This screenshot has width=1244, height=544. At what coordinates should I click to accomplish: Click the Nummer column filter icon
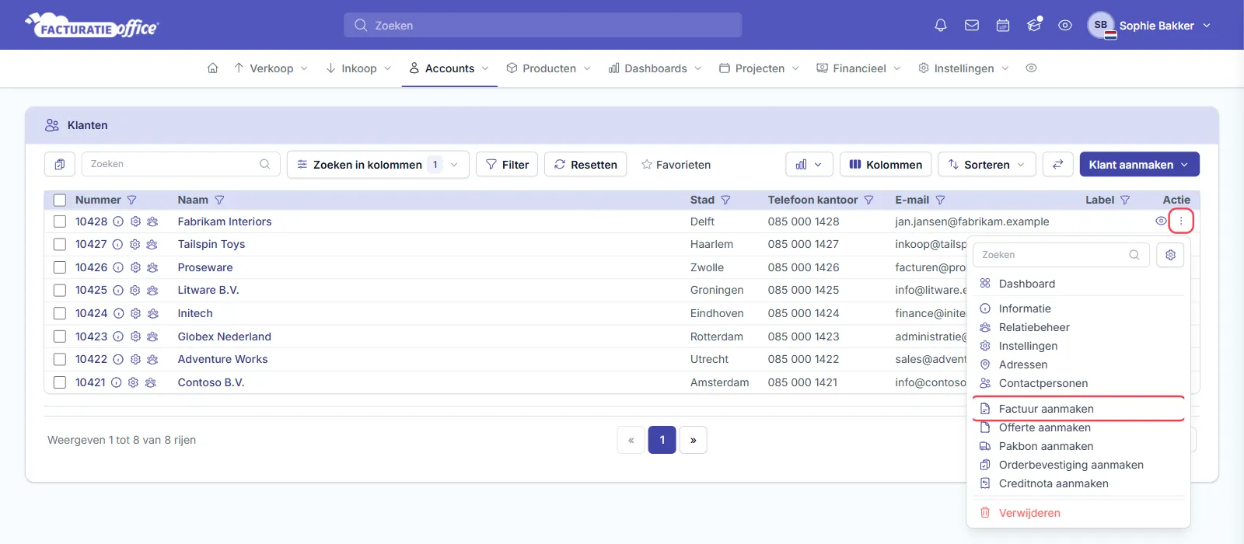(131, 200)
